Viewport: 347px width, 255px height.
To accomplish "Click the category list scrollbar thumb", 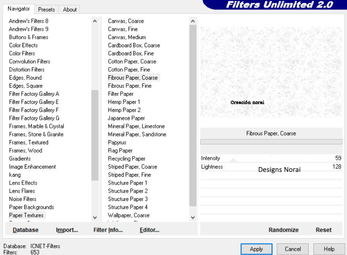I will tap(95, 135).
